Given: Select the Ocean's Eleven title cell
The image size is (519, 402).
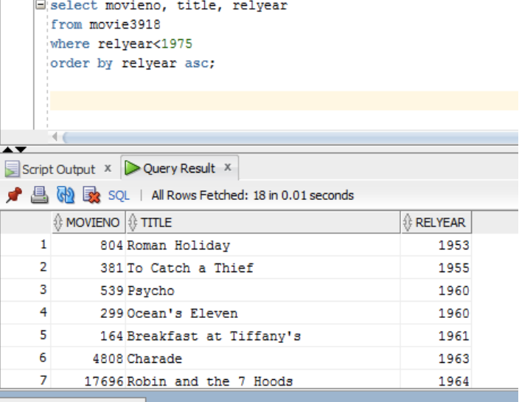Looking at the screenshot, I should [263, 313].
